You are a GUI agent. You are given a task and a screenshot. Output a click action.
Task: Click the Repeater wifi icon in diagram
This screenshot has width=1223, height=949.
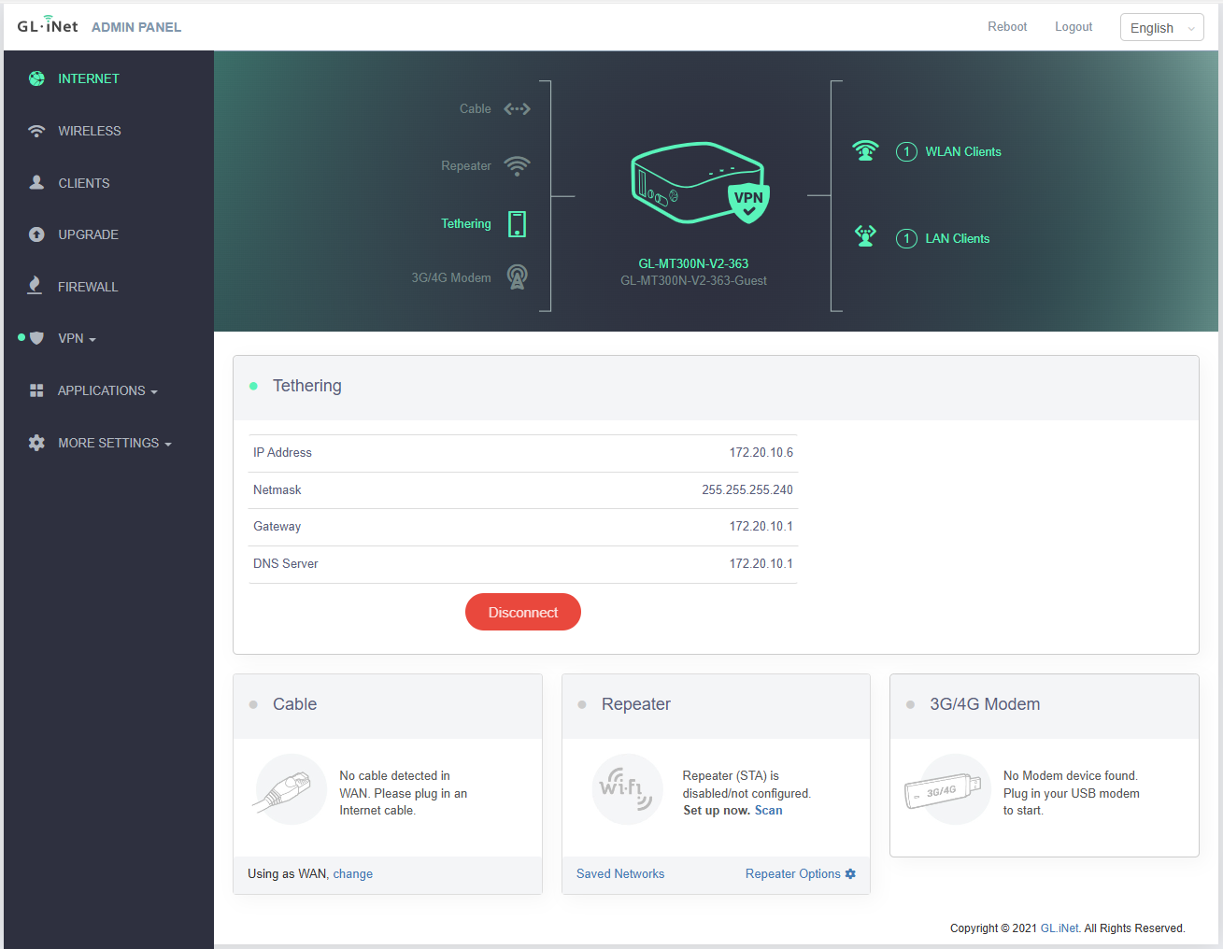point(517,166)
